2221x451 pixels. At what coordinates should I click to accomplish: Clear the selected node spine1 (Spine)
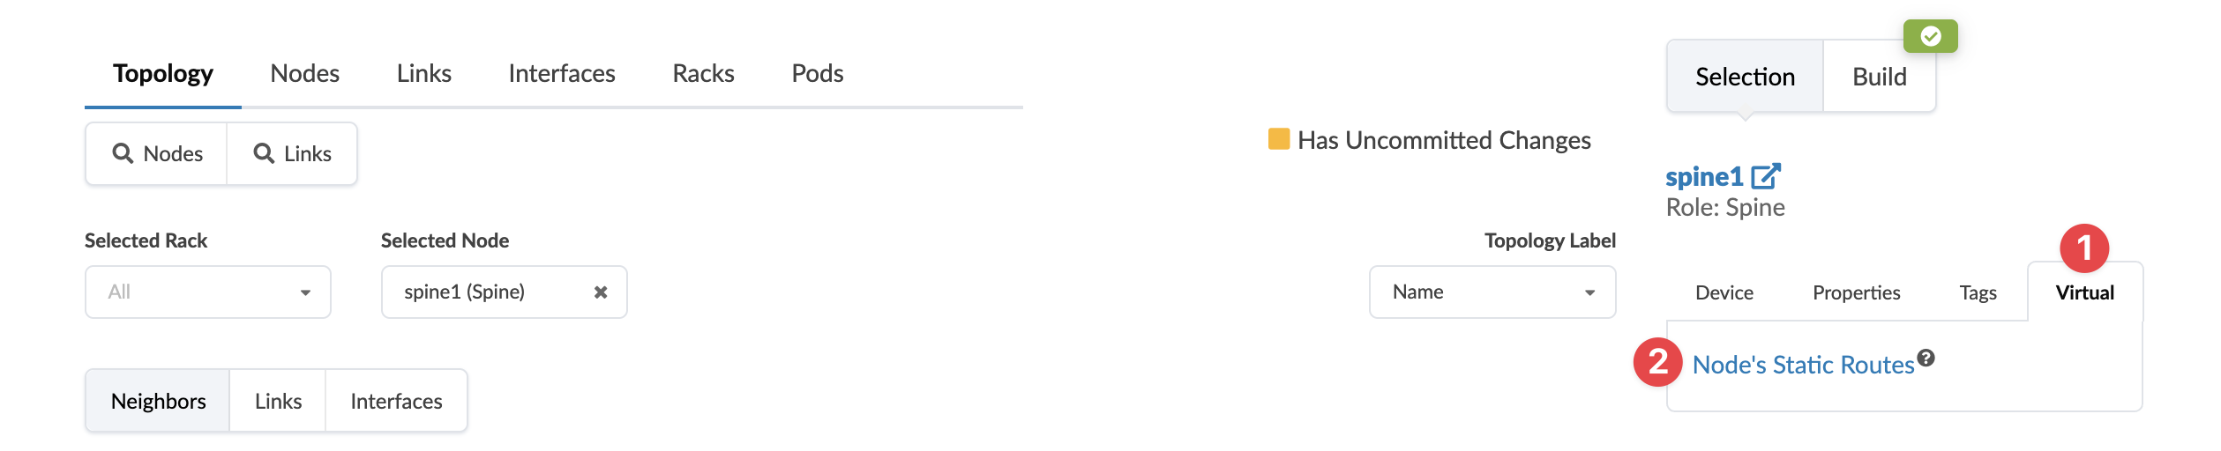tap(601, 292)
